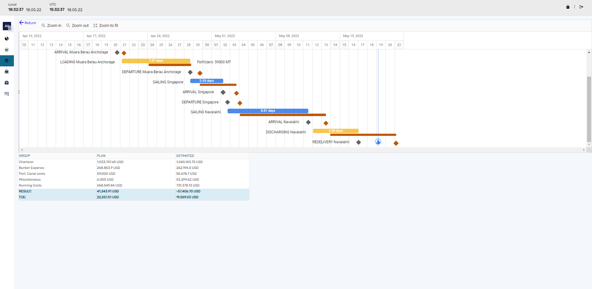Click the logout icon in top bar
Viewport: 592px width, 289px height.
click(581, 7)
